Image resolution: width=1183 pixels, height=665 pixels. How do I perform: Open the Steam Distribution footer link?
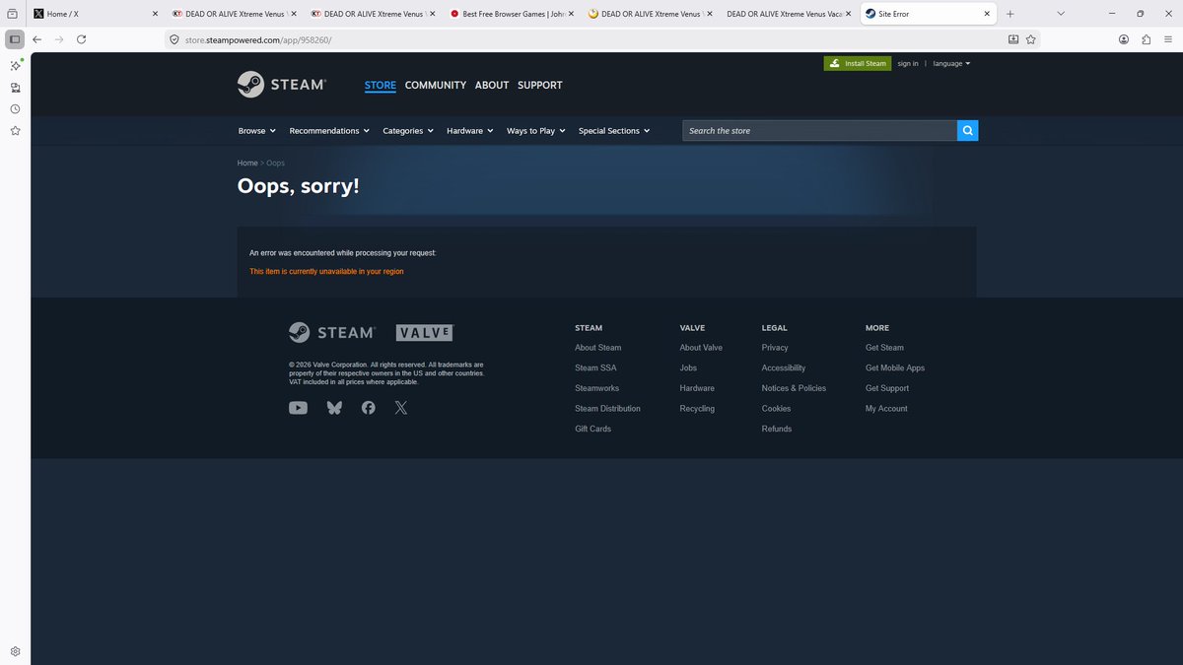click(x=607, y=408)
